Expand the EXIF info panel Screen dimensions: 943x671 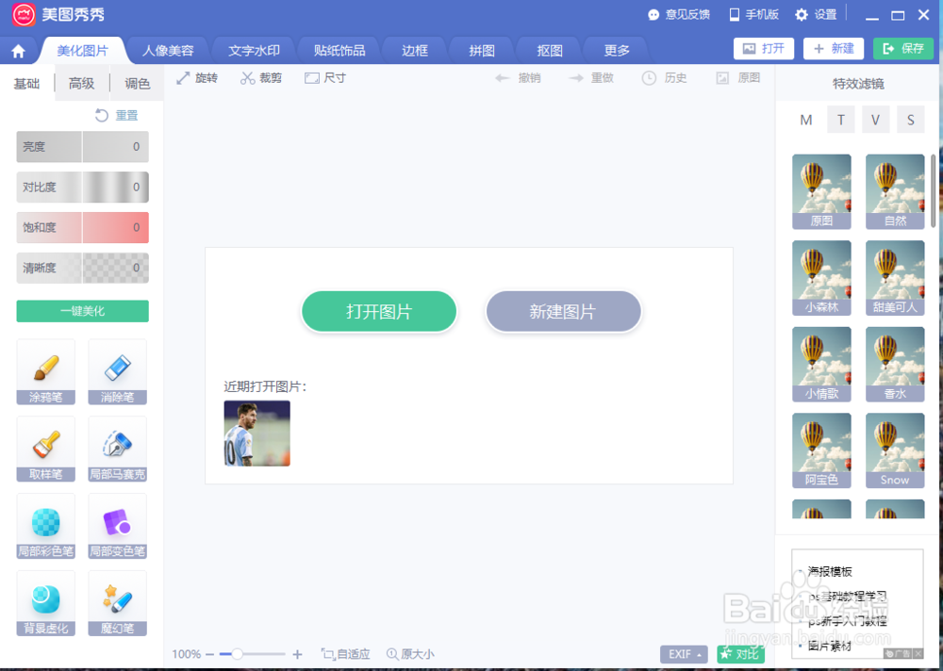point(683,653)
